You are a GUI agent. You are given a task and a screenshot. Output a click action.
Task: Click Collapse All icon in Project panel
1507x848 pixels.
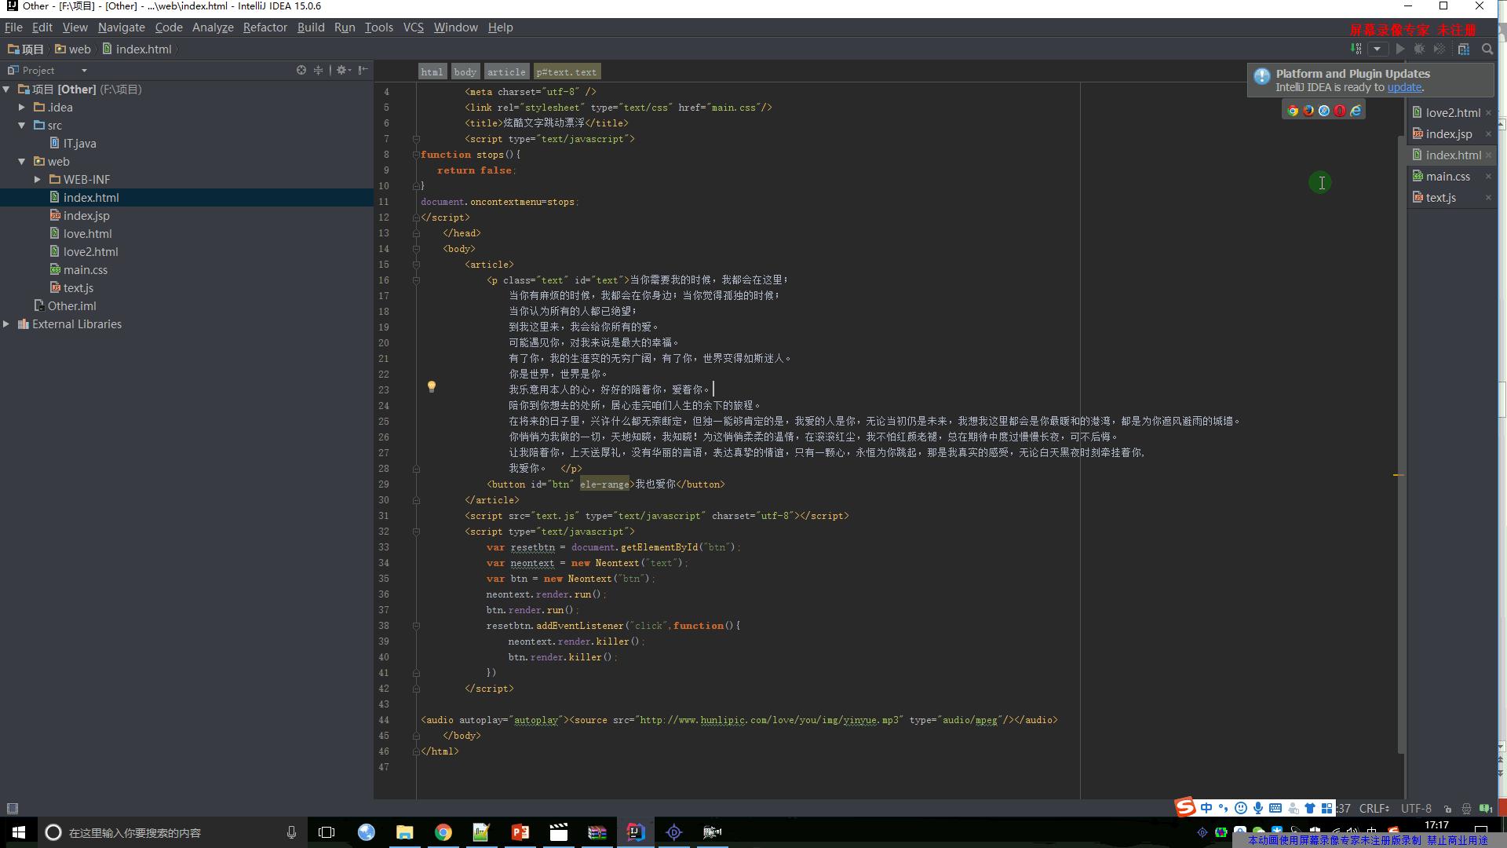point(318,70)
